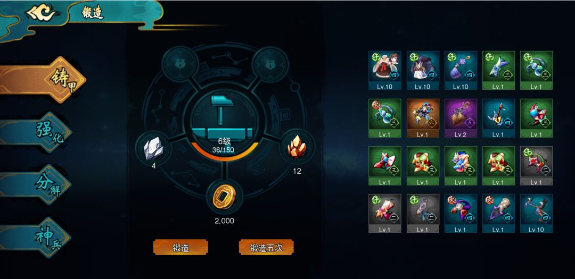
Task: Click the right locked forge slot
Action: [270, 64]
